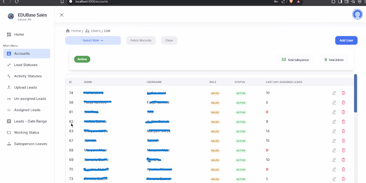This screenshot has width=366, height=183.
Task: Delete the user in row ID 67
Action: click(343, 141)
